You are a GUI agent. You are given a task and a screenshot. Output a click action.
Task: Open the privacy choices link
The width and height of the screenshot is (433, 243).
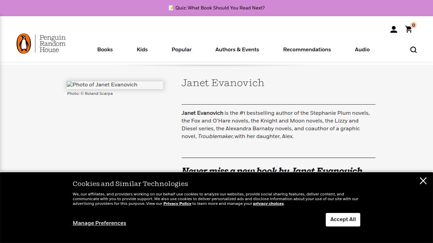(268, 204)
